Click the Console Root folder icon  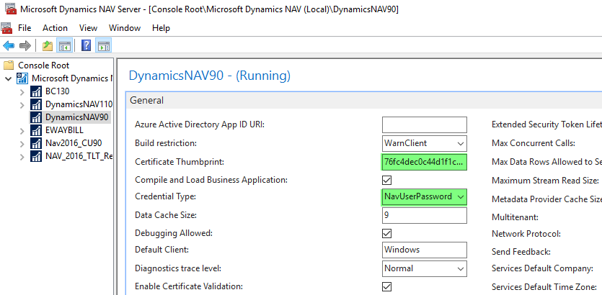click(9, 65)
